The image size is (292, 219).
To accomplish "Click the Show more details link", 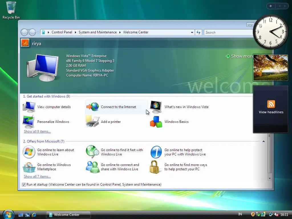I will click(240, 56).
